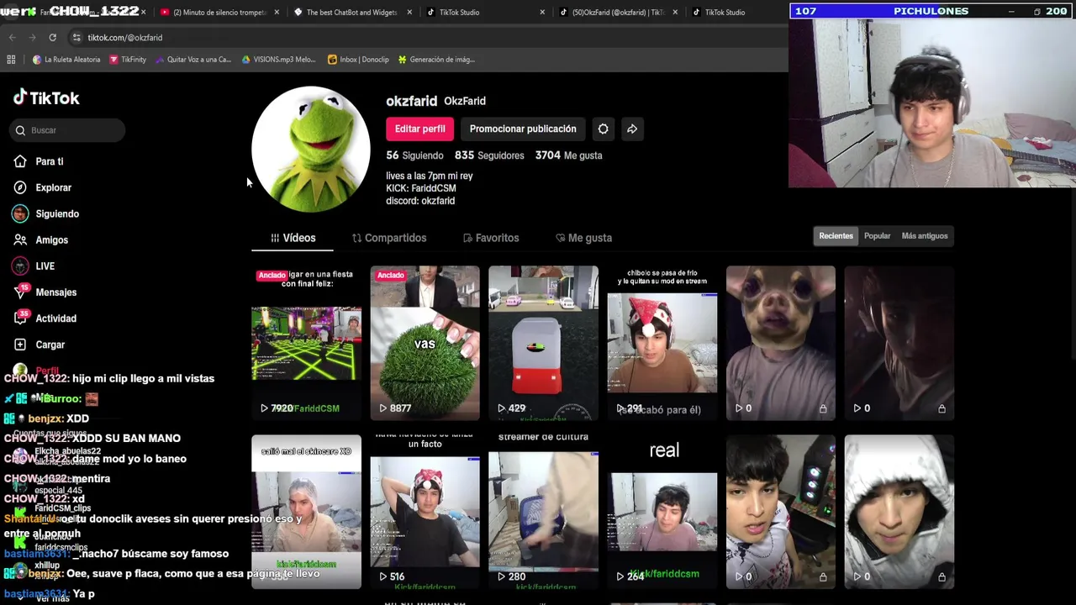Click the Editar perfil button
The width and height of the screenshot is (1076, 605).
[x=420, y=129]
